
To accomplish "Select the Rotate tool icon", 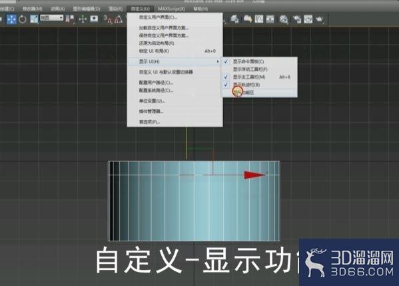I will (23, 19).
